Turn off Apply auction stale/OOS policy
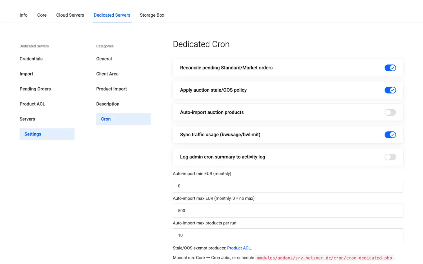Viewport: 423px width, 264px height. point(390,90)
